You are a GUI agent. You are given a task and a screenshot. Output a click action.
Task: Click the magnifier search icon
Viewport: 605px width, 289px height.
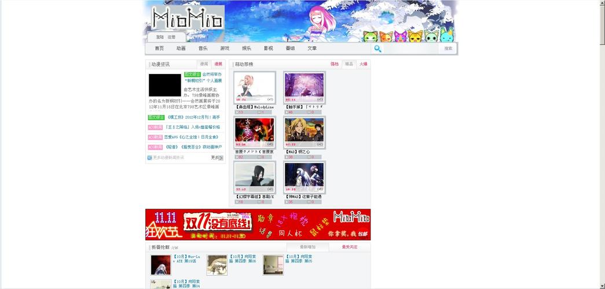(x=377, y=49)
